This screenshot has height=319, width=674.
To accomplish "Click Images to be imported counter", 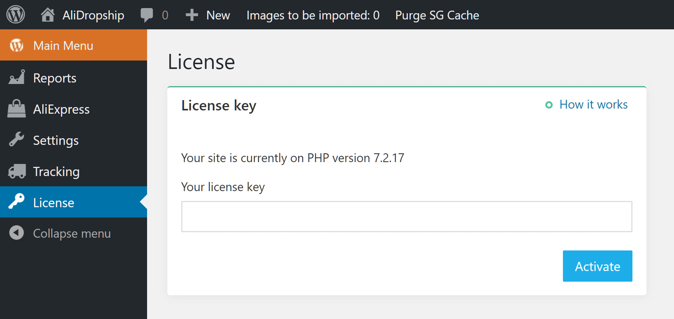I will [x=313, y=15].
